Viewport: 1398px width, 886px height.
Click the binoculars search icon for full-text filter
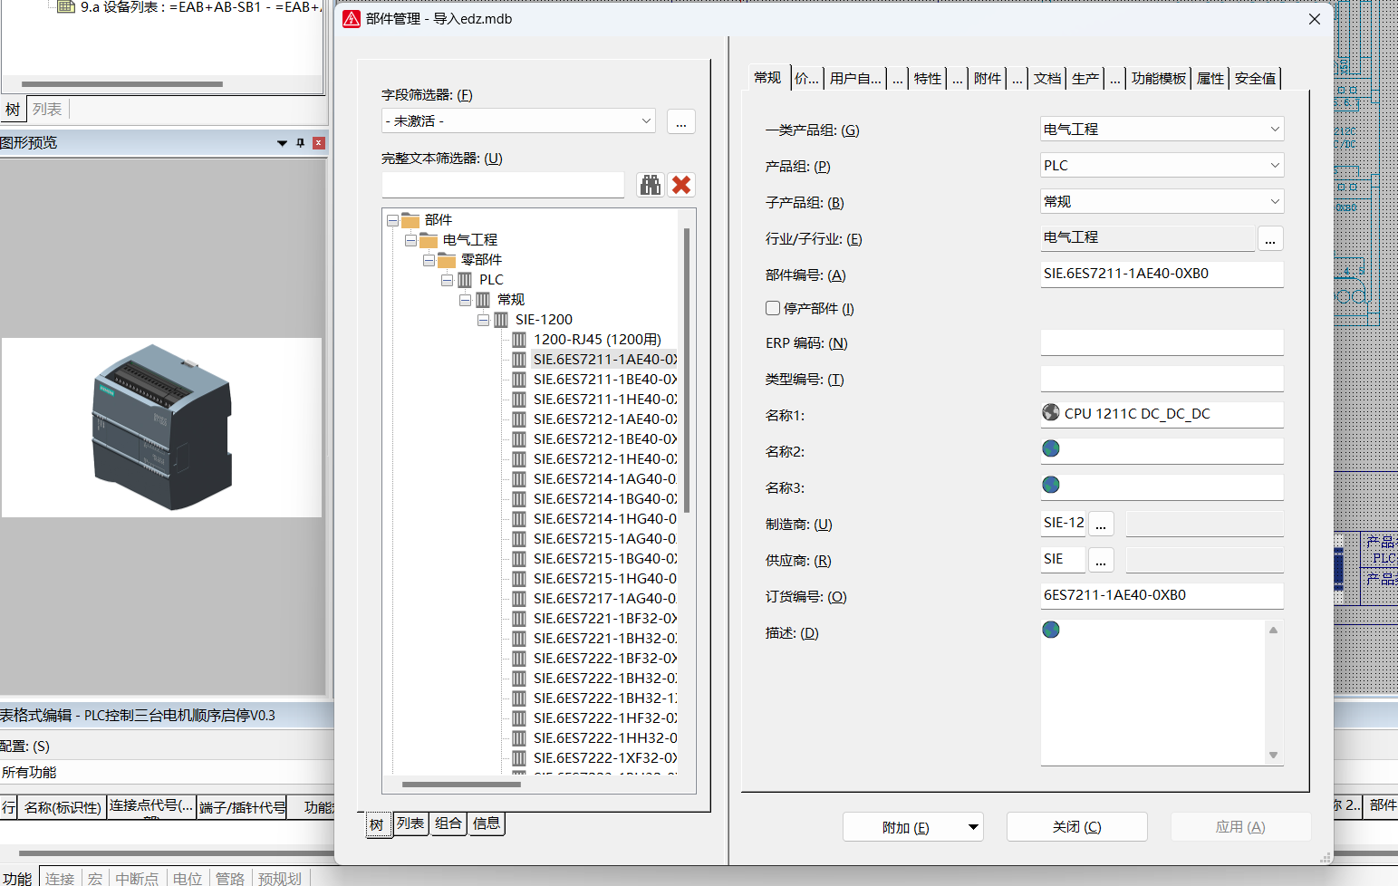(x=651, y=184)
